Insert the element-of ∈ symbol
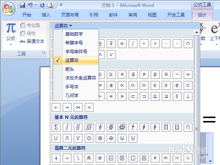The height and width of the screenshot is (165, 220). [x=155, y=85]
